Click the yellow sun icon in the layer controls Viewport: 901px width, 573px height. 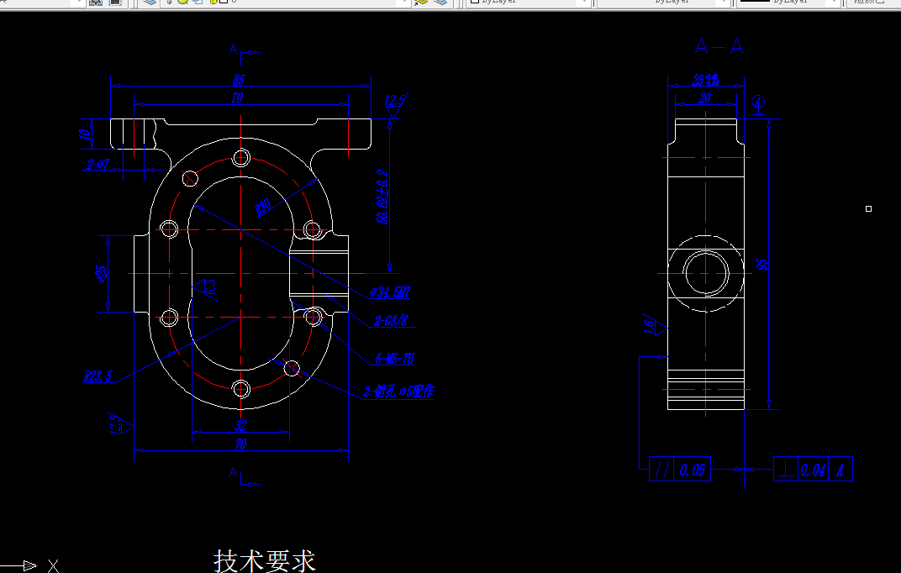point(182,3)
